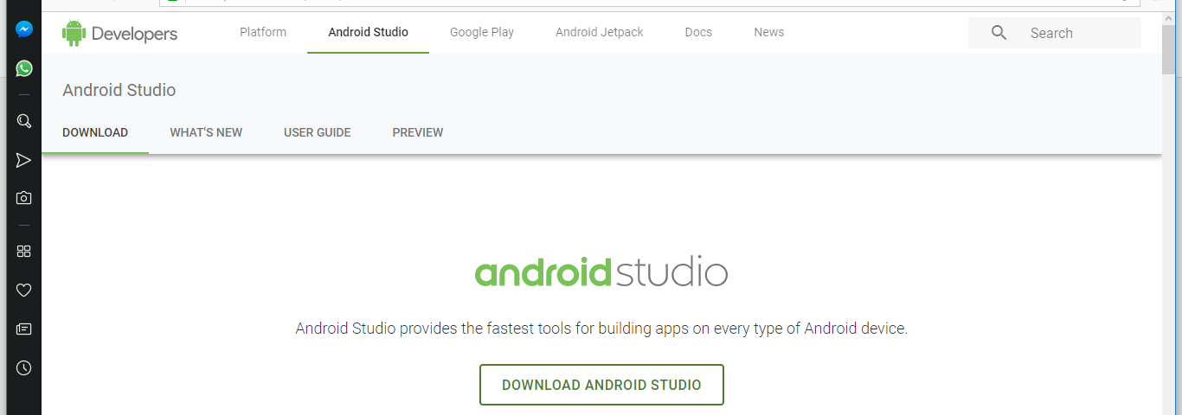
Task: Open the Docs nav item
Action: click(698, 32)
